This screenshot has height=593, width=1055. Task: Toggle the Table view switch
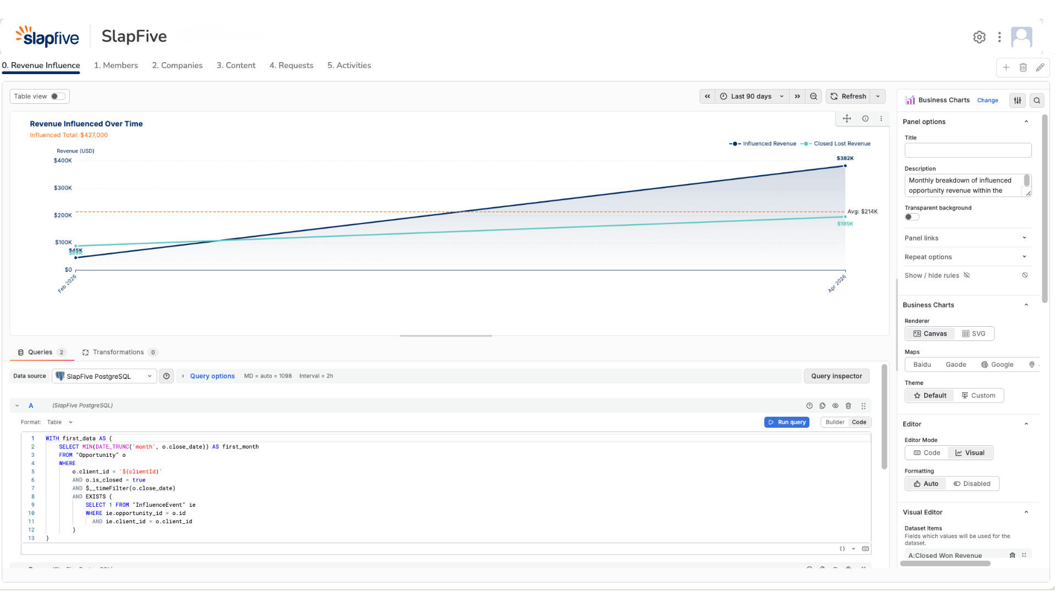(x=58, y=96)
